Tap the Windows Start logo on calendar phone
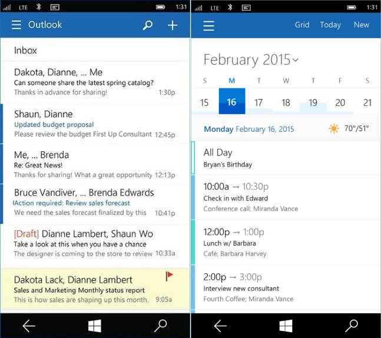This screenshot has height=338, width=381. (286, 326)
